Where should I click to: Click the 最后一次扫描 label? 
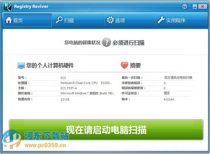(132, 78)
